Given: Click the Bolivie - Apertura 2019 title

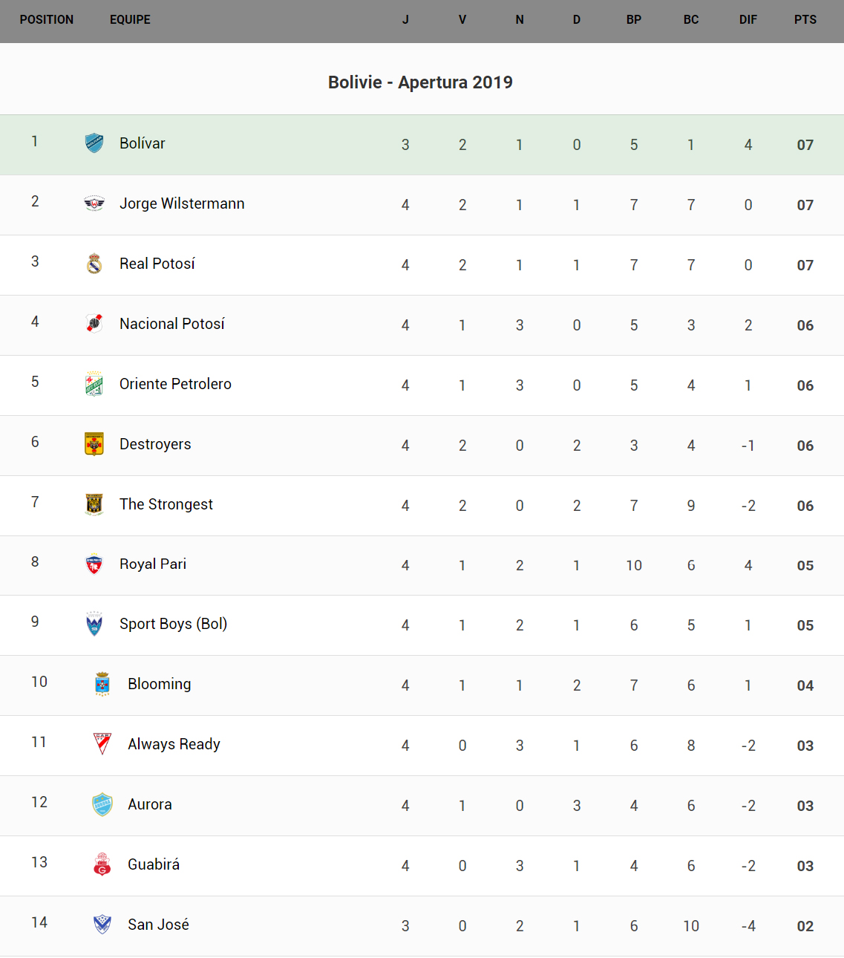Looking at the screenshot, I should (420, 82).
